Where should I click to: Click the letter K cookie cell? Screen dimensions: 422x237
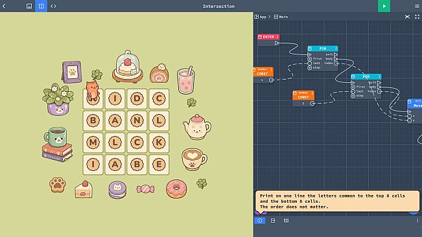coord(159,142)
